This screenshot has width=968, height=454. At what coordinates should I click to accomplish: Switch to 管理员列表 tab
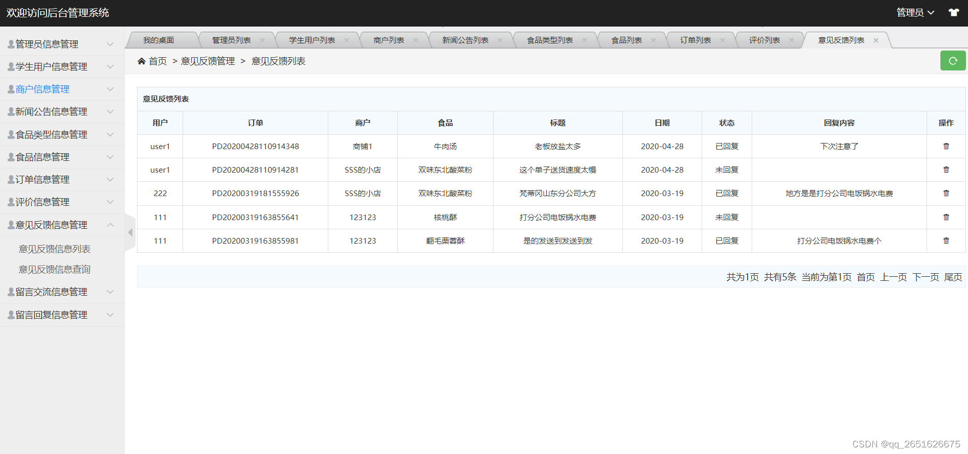[x=231, y=40]
